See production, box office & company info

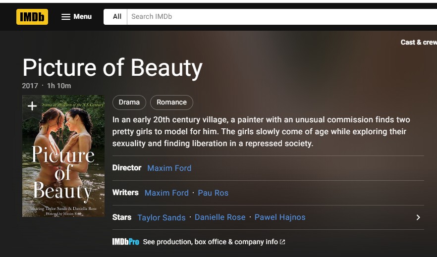tap(210, 242)
